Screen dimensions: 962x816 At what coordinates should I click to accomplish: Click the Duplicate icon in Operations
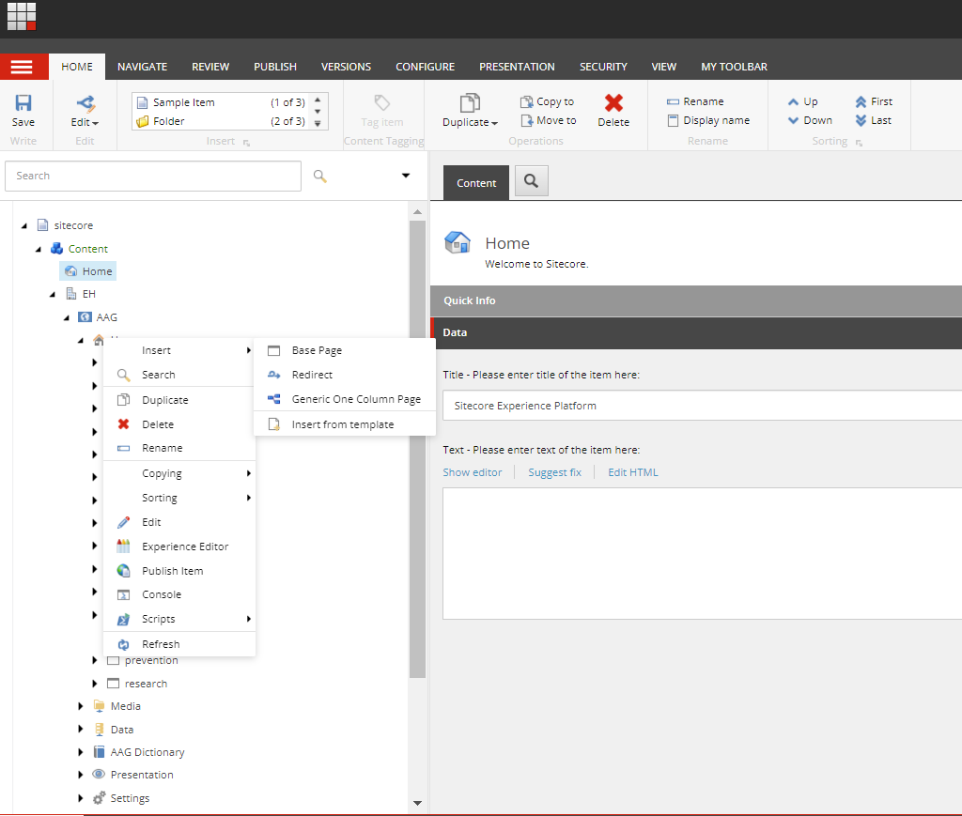pos(470,102)
